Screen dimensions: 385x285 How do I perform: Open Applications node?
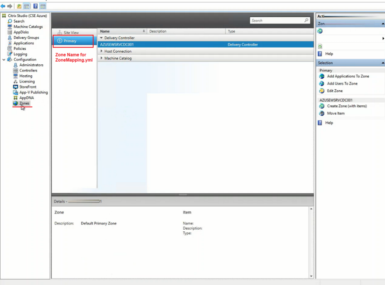click(x=24, y=43)
